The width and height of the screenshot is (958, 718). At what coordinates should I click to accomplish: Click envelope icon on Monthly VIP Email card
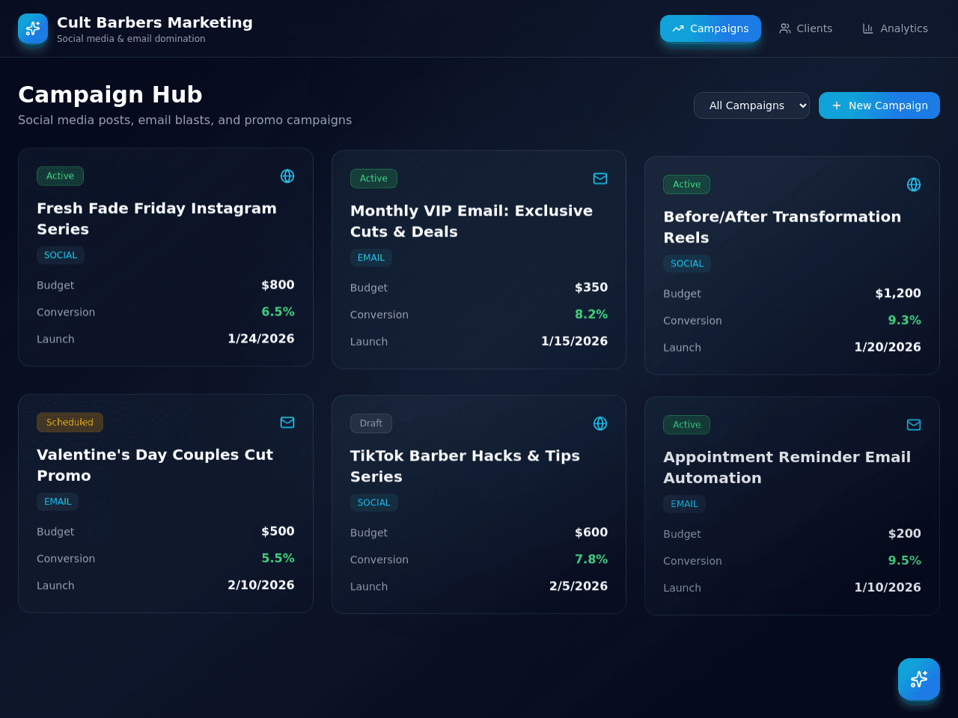600,179
